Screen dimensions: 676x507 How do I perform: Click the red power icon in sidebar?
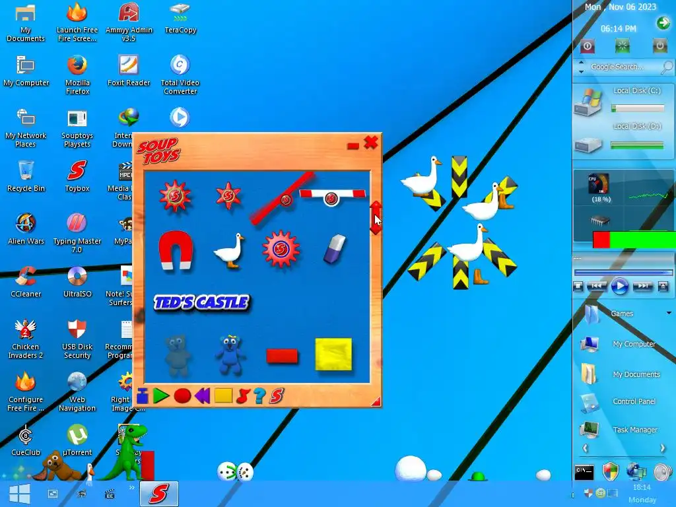pyautogui.click(x=587, y=46)
